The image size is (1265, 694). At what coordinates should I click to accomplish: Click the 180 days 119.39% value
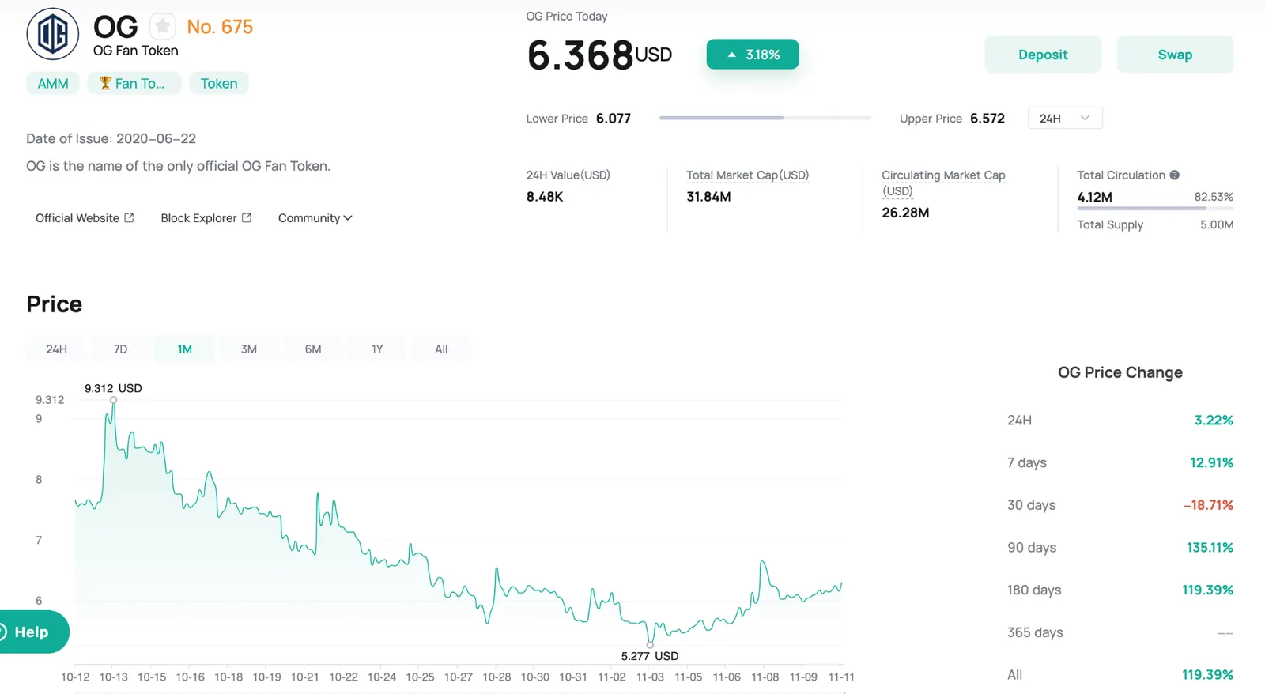(x=1207, y=590)
